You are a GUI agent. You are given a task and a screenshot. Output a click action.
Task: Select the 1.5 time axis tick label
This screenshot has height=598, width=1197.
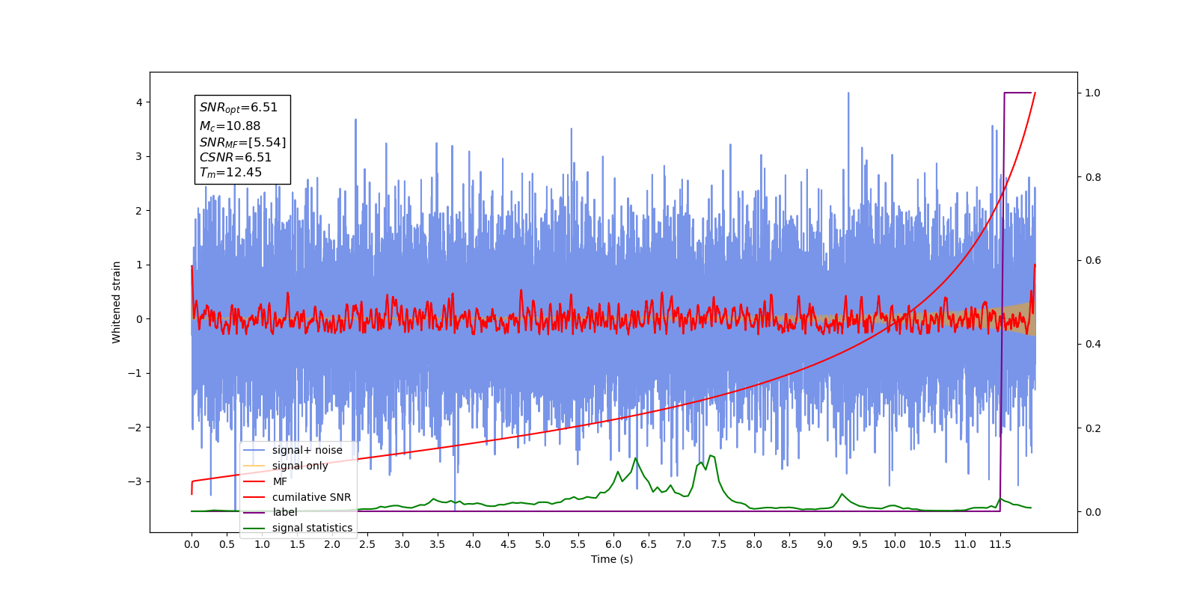pos(297,544)
